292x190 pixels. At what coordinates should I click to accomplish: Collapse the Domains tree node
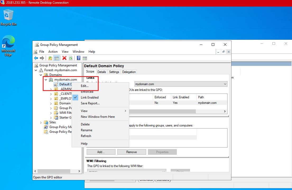(41, 75)
